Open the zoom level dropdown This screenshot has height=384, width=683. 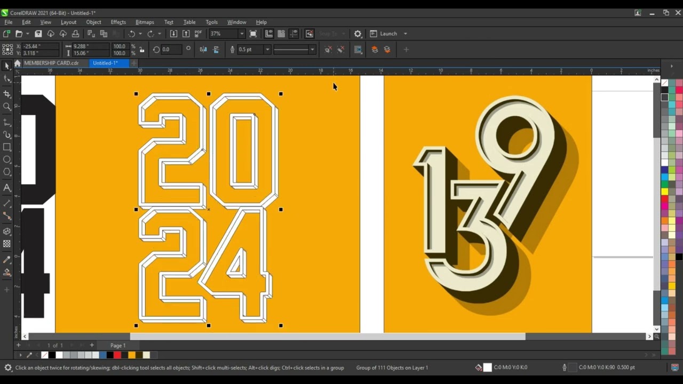point(241,34)
